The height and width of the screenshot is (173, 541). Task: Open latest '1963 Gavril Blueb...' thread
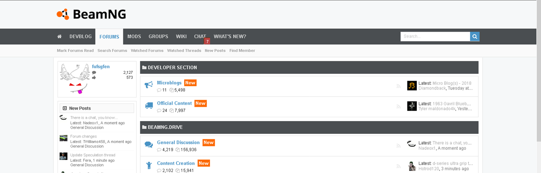pos(452,103)
